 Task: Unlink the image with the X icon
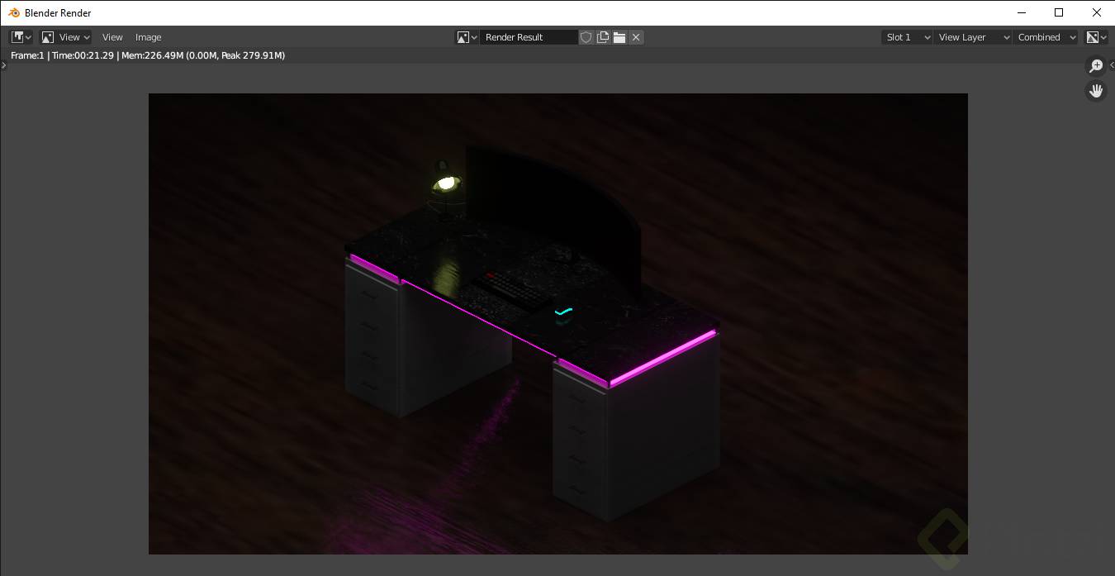pyautogui.click(x=635, y=36)
